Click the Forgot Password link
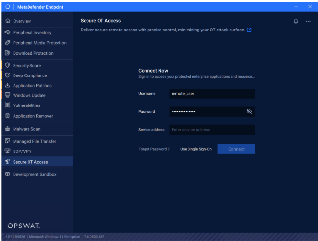Screen dimensions: 318x241 154,149
